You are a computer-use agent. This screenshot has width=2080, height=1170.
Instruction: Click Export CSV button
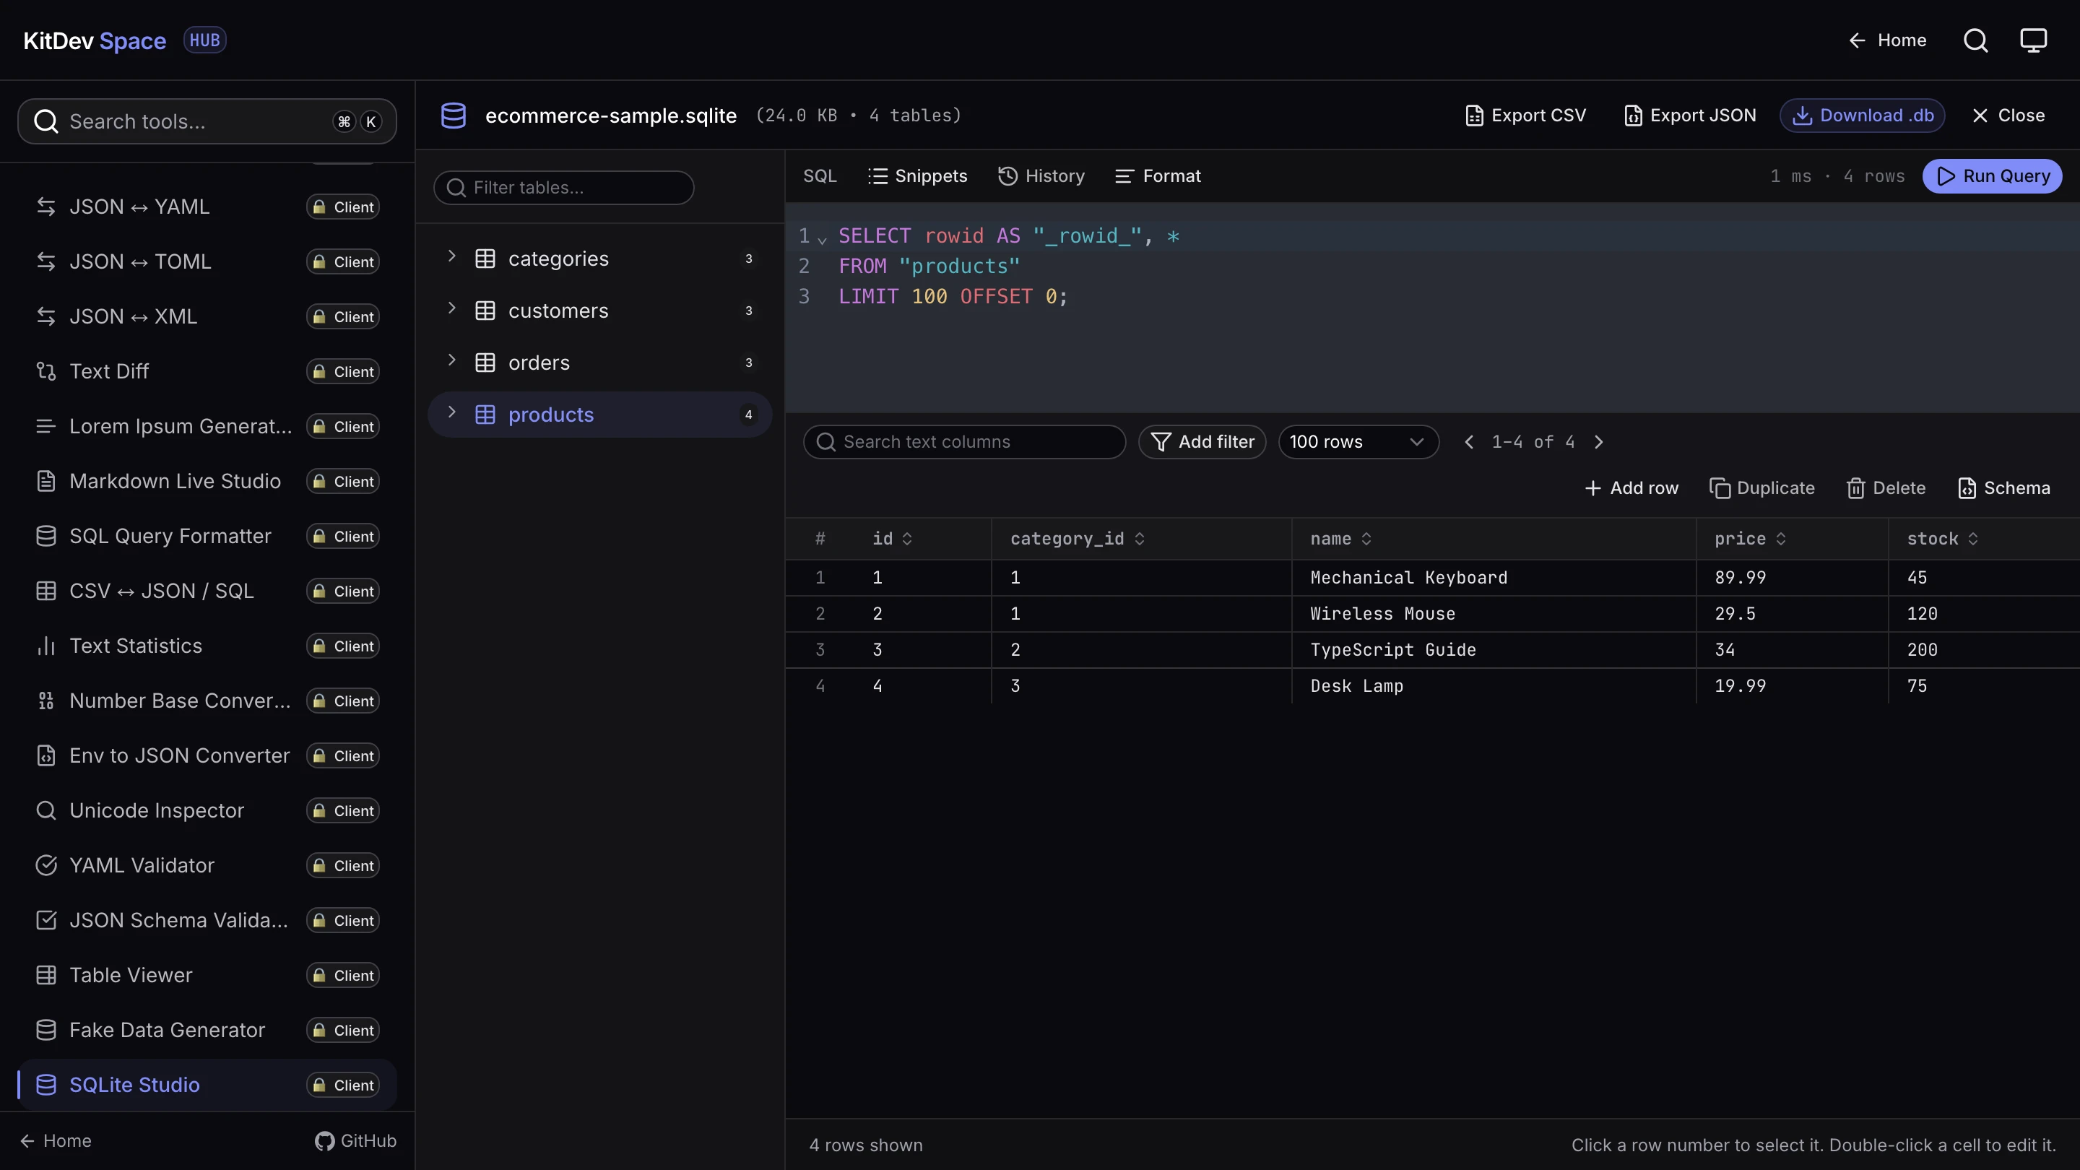click(x=1525, y=116)
